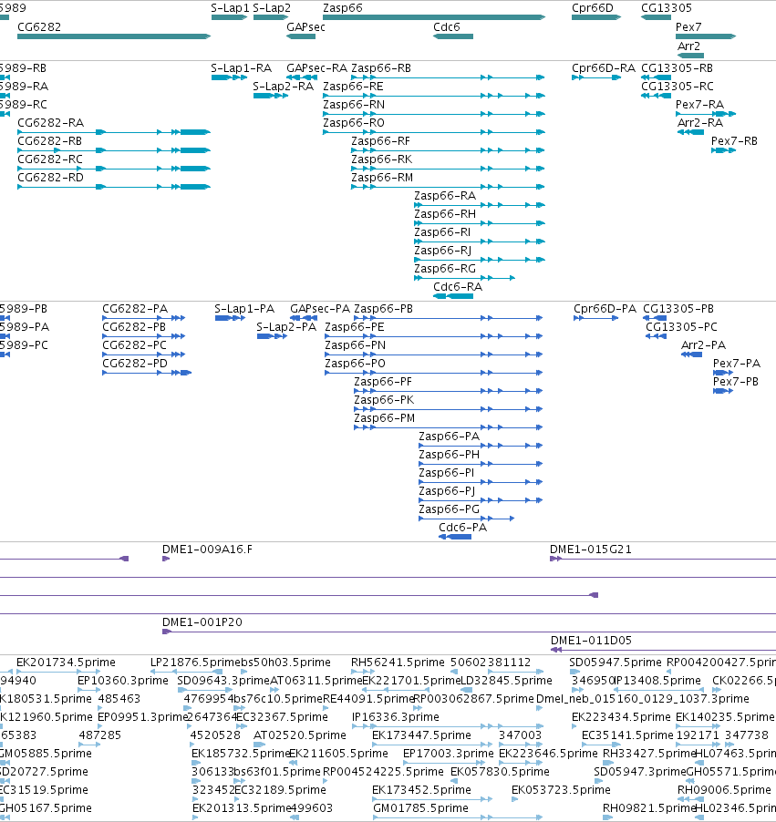Open transcript GAPsec-RA

(x=317, y=68)
